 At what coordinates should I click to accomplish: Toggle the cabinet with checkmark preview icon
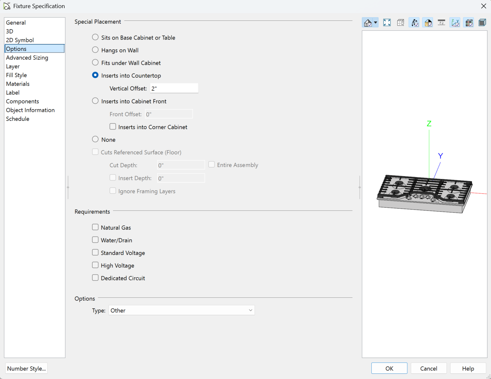[x=469, y=23]
